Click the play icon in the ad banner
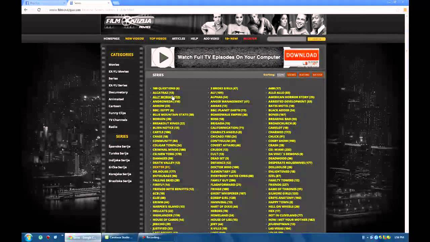Image resolution: width=430 pixels, height=242 pixels. (163, 57)
